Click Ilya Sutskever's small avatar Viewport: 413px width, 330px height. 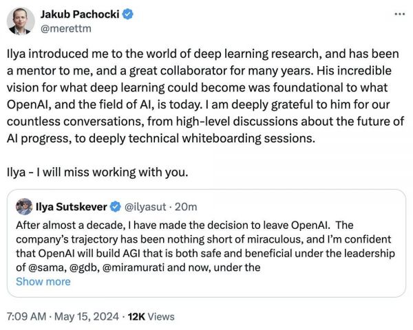point(24,206)
